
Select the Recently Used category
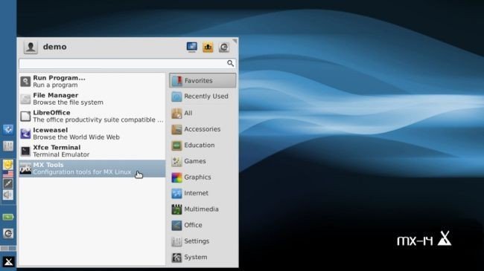[203, 97]
